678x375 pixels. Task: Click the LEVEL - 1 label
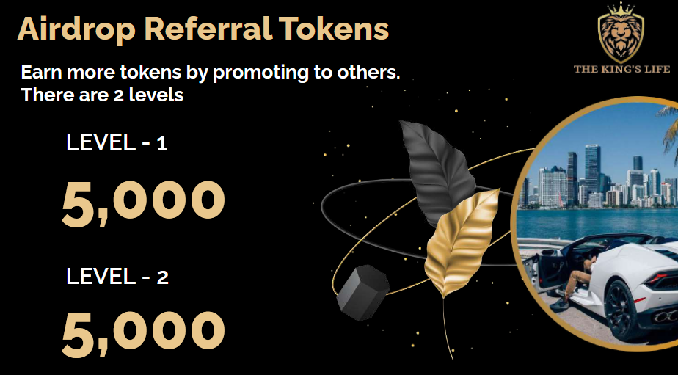pyautogui.click(x=117, y=142)
